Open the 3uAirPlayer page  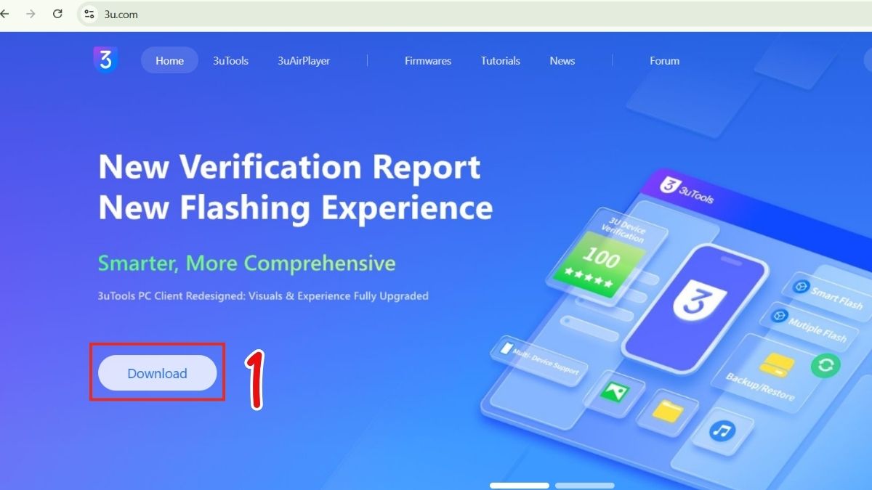click(303, 61)
